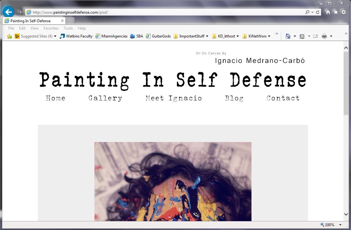Screen dimensions: 351x230
Task: Expand the Suggested Sites dropdown arrow
Action: tap(55, 36)
